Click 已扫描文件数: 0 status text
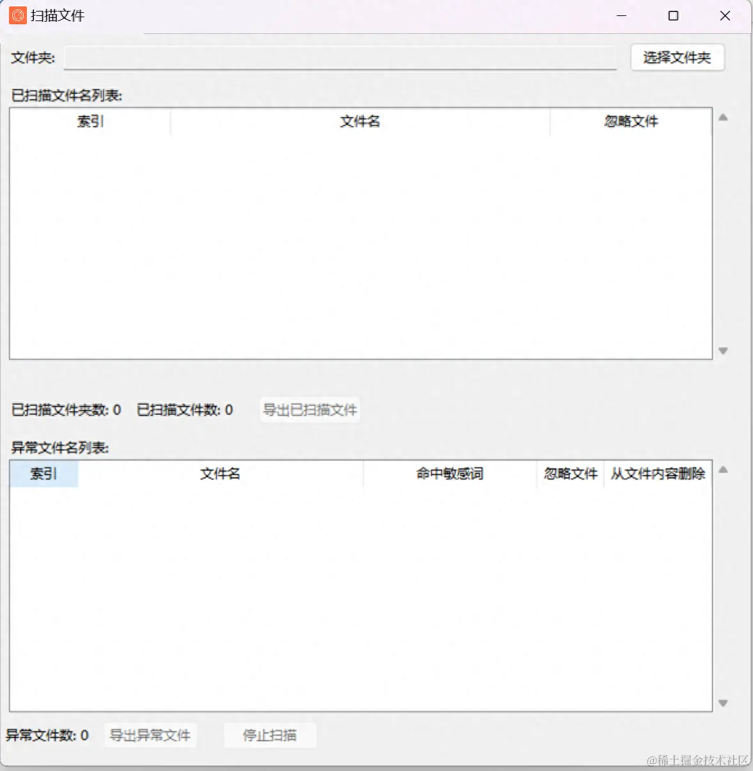 [185, 410]
